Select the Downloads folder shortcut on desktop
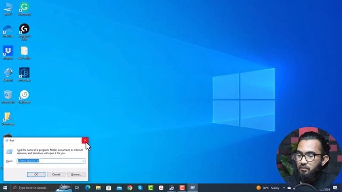This screenshot has height=192, width=342. tap(8, 119)
